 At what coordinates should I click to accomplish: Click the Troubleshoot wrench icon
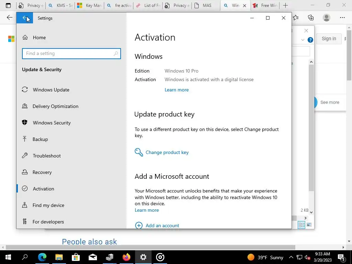click(x=25, y=155)
